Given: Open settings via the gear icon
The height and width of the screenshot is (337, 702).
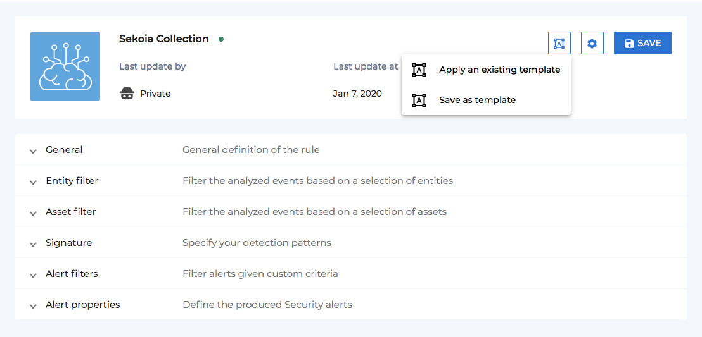Looking at the screenshot, I should pyautogui.click(x=592, y=43).
